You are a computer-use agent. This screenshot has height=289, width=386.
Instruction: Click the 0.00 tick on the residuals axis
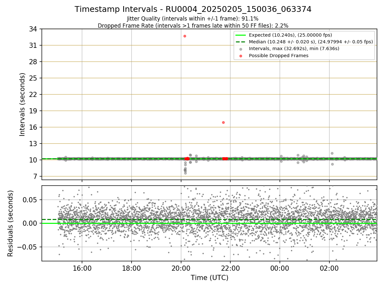[x=31, y=223]
